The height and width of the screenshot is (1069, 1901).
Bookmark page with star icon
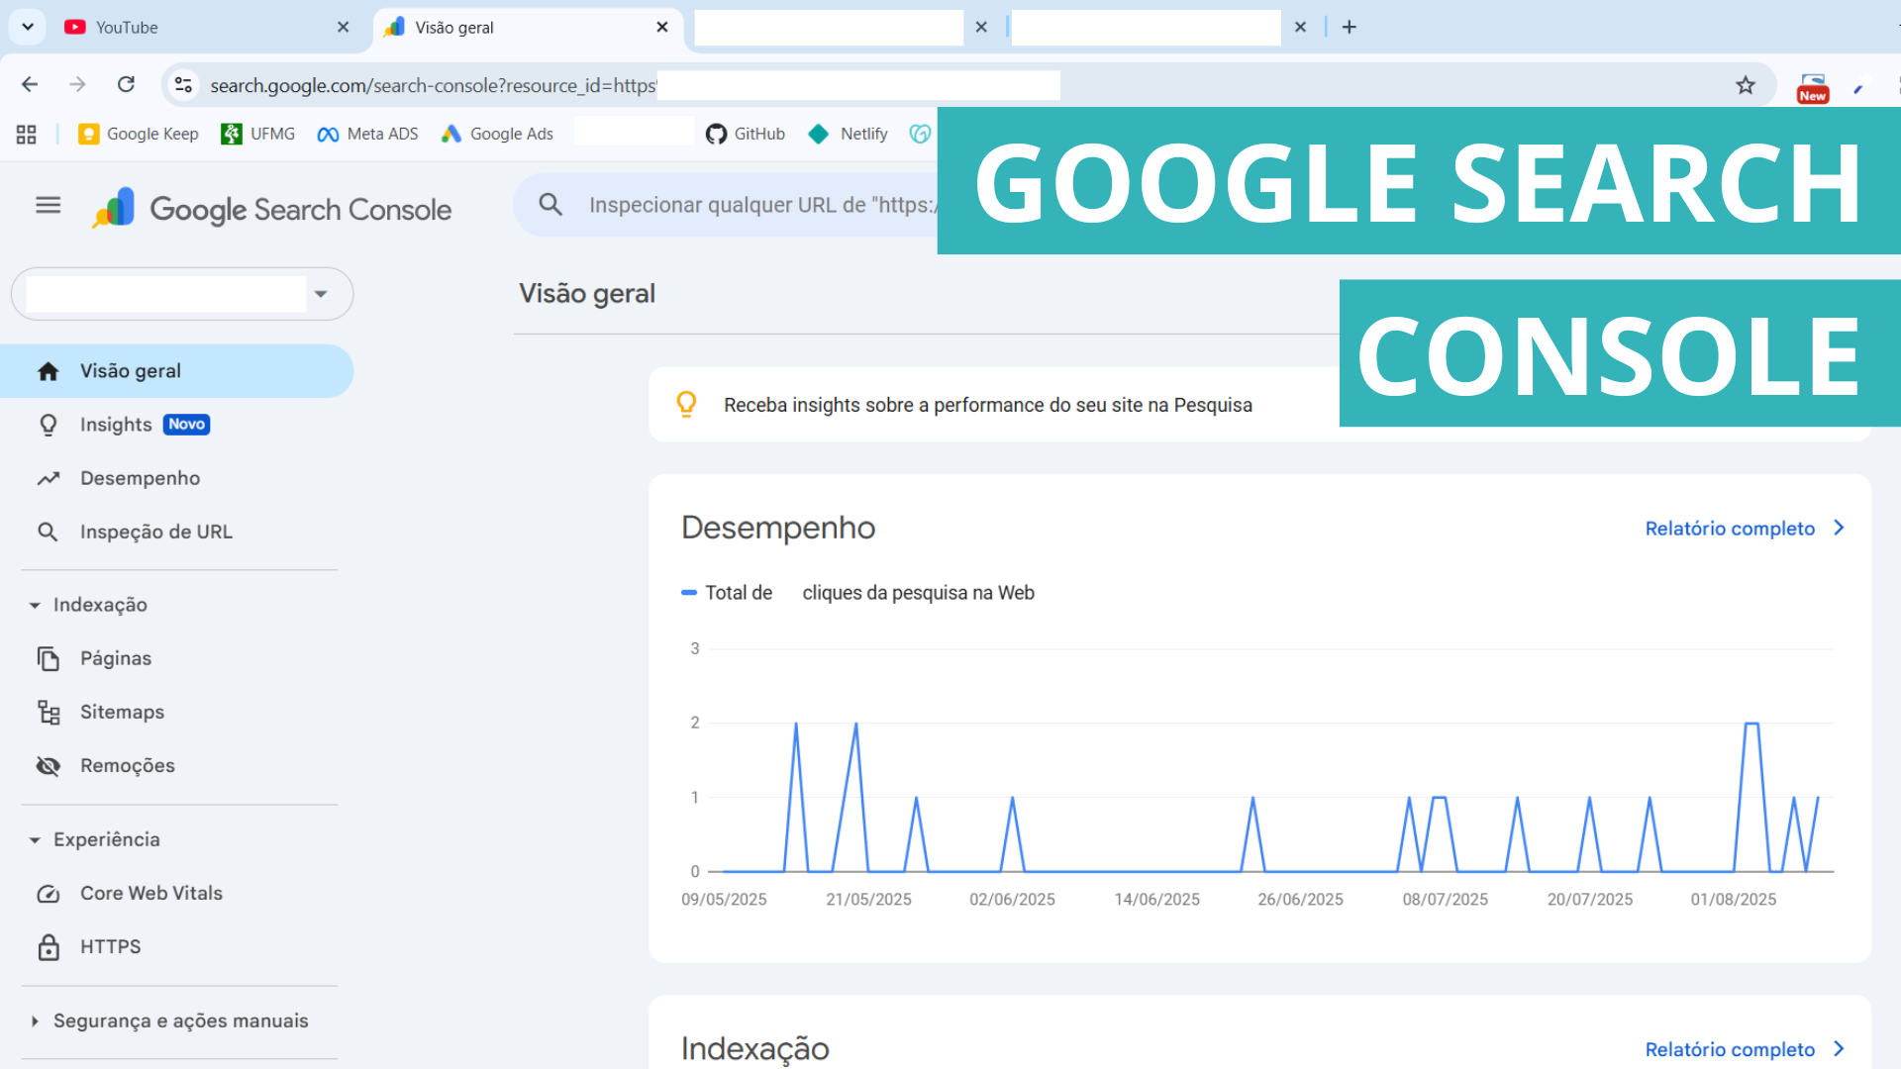click(x=1745, y=85)
